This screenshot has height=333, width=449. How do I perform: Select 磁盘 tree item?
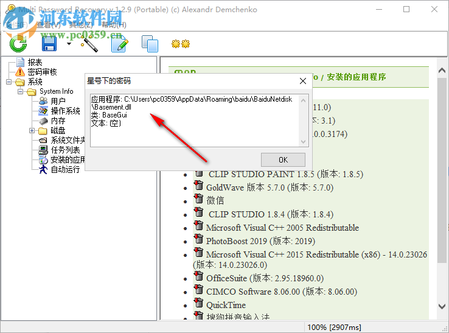click(x=58, y=131)
